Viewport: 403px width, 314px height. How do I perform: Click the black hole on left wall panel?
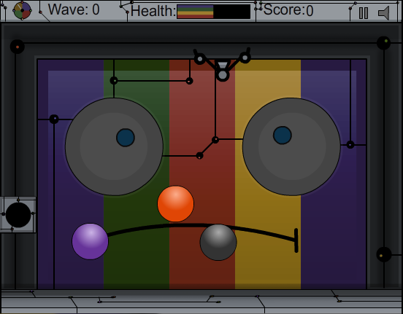18,215
